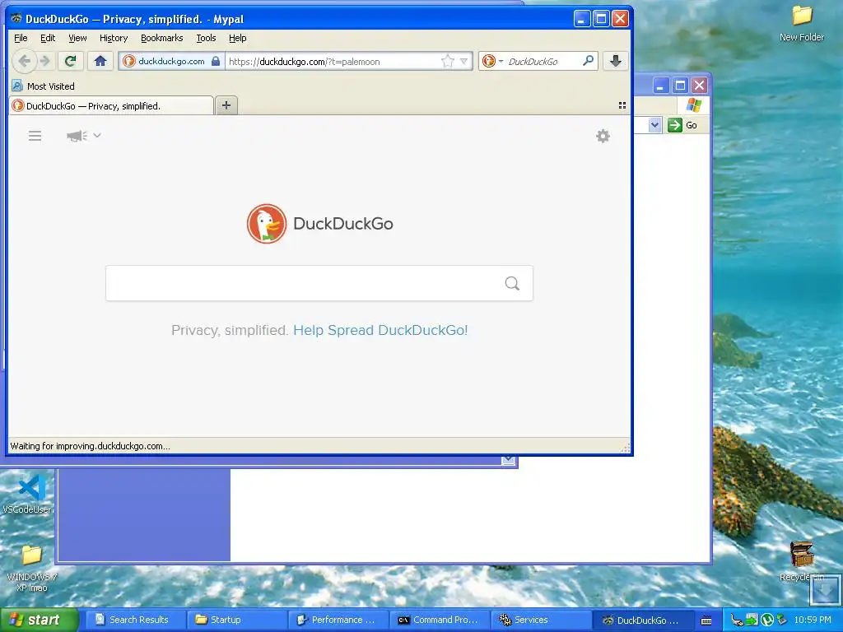
Task: Click the Mypal raccoon title bar icon
Action: pyautogui.click(x=16, y=18)
